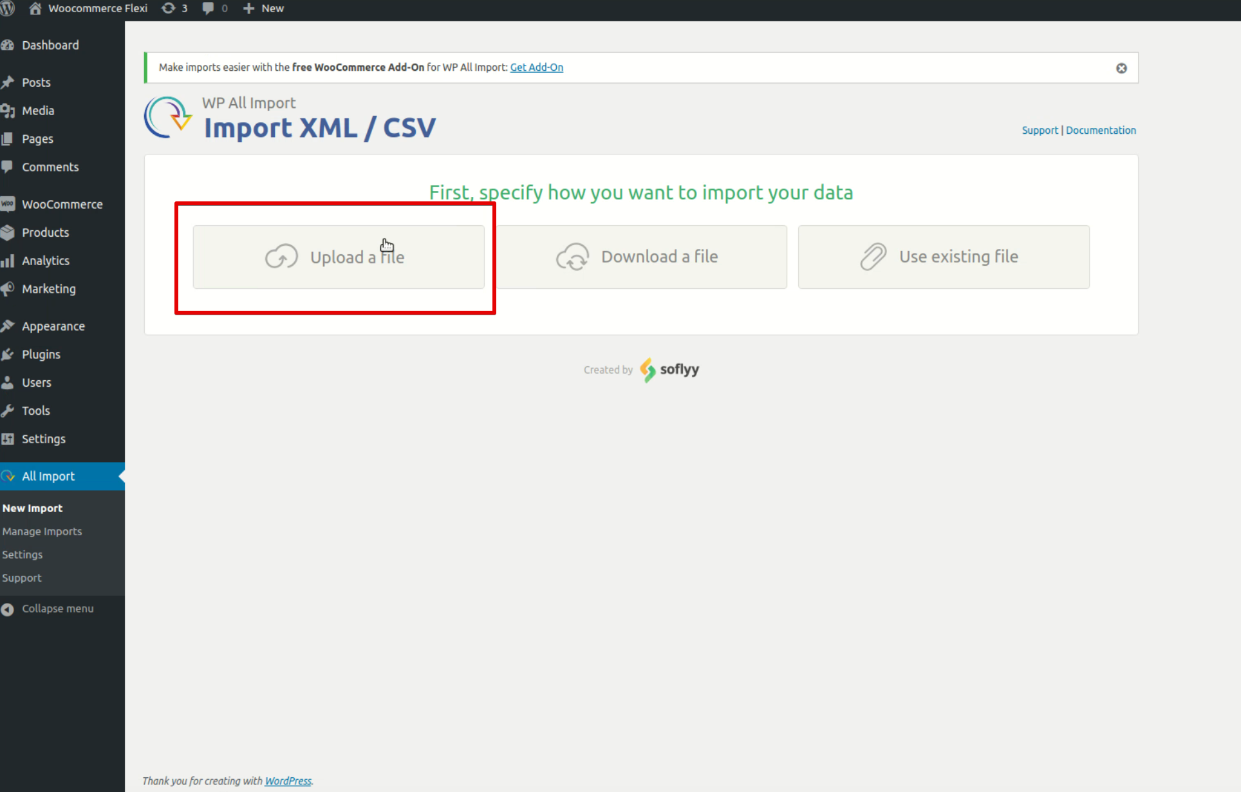Click the Media icon in sidebar
This screenshot has height=792, width=1241.
click(x=8, y=111)
